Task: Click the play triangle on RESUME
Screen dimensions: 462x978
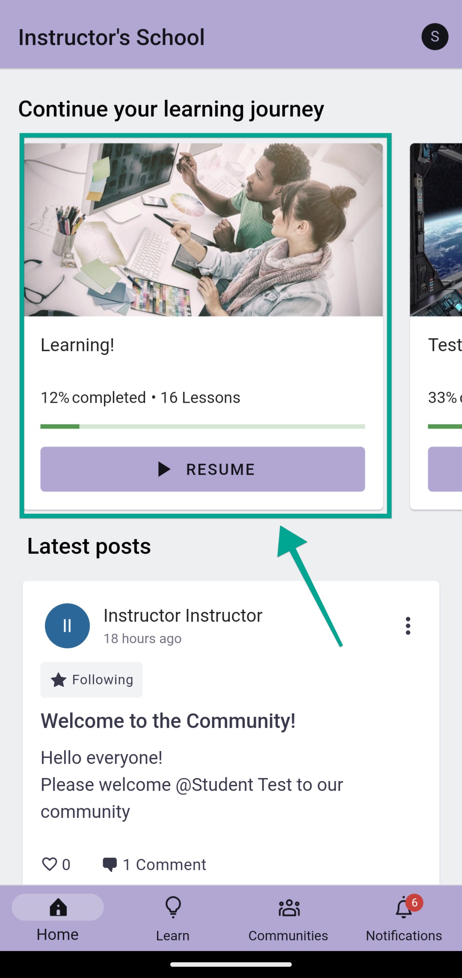Action: (164, 469)
